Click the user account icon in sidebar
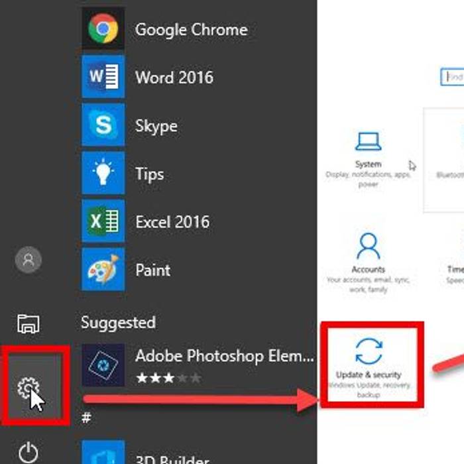 [x=29, y=260]
